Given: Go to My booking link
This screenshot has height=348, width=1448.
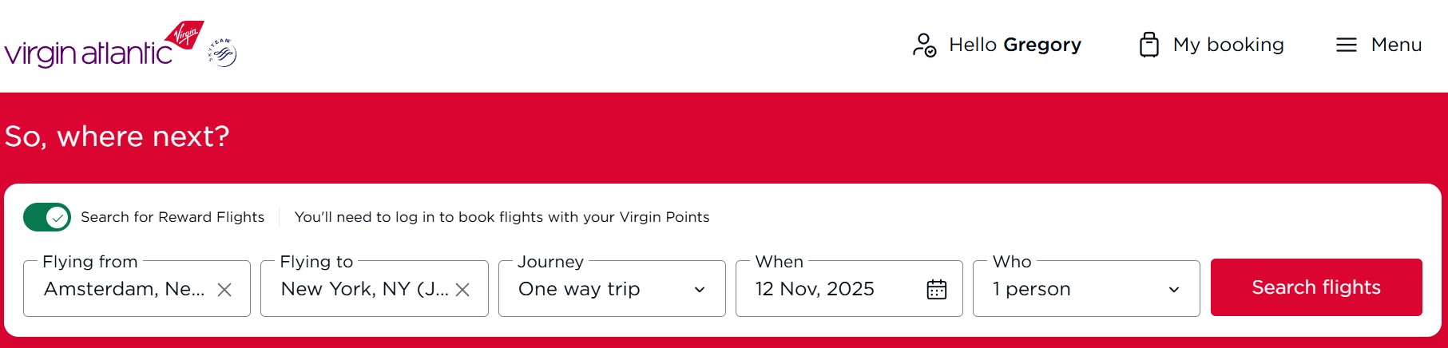Looking at the screenshot, I should point(1228,45).
